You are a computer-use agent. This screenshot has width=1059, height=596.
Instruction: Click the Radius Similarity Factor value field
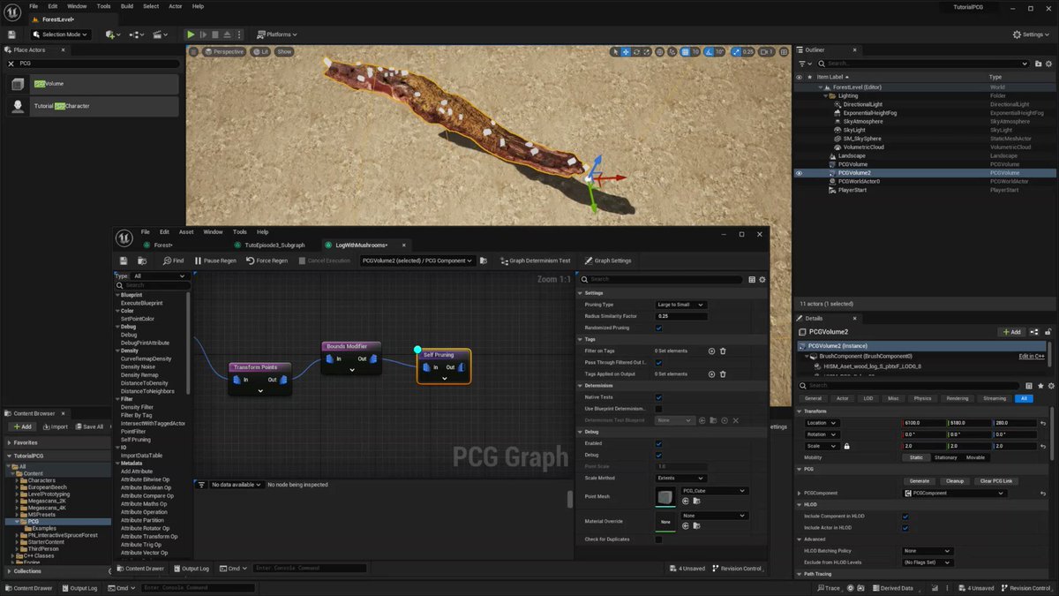pyautogui.click(x=681, y=316)
